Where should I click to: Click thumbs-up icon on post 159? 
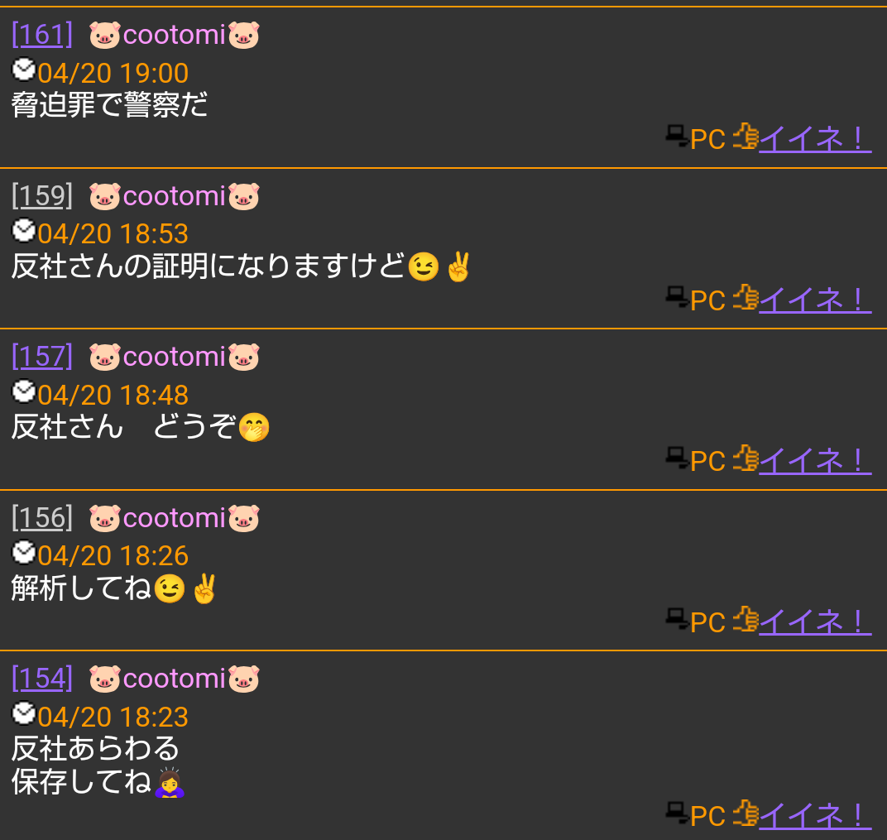pos(746,298)
